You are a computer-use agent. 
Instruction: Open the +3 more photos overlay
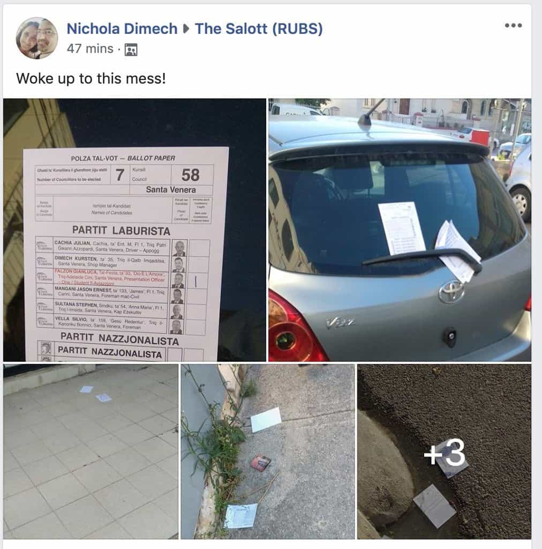(444, 451)
